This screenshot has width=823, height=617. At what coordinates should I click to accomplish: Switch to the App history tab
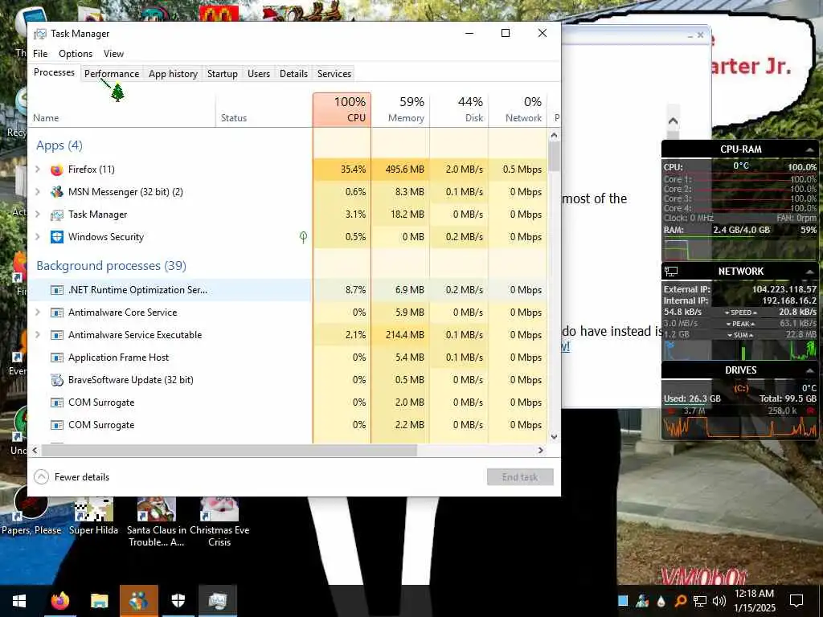(x=174, y=74)
